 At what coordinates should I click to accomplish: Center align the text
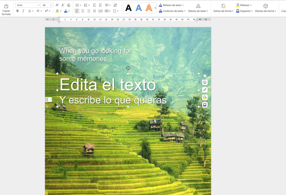click(x=83, y=11)
